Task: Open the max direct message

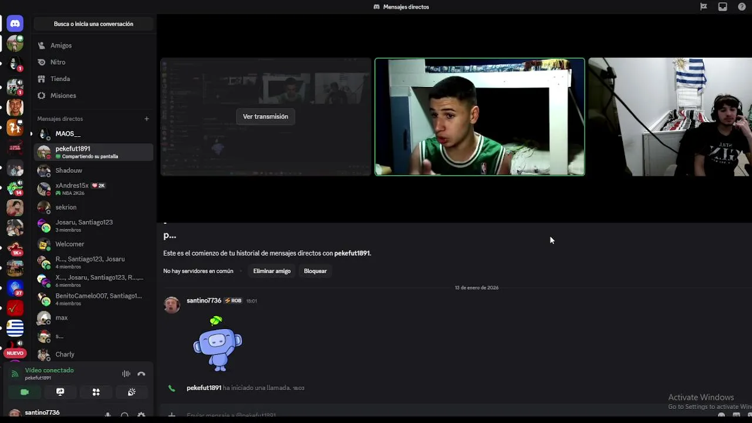Action: pyautogui.click(x=93, y=318)
